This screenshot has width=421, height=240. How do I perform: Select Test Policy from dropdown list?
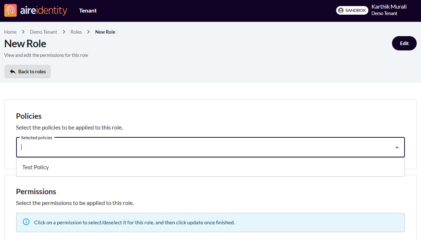point(210,167)
